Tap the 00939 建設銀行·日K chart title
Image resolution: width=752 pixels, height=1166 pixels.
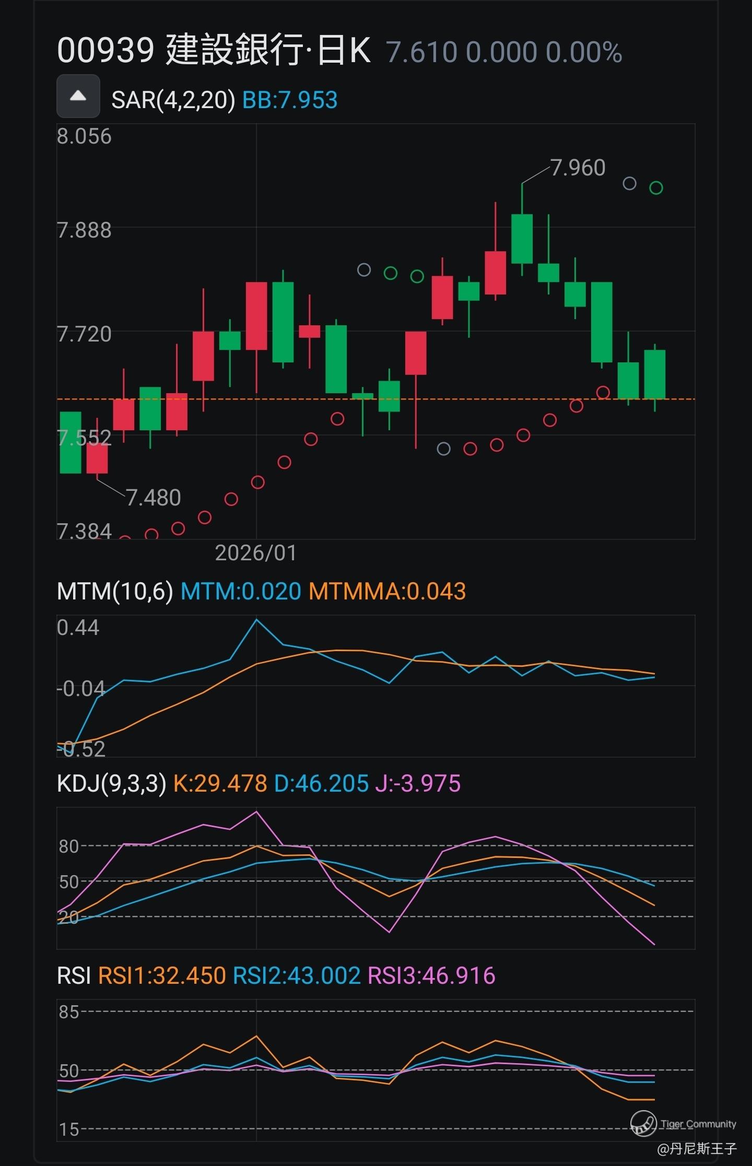click(x=214, y=51)
